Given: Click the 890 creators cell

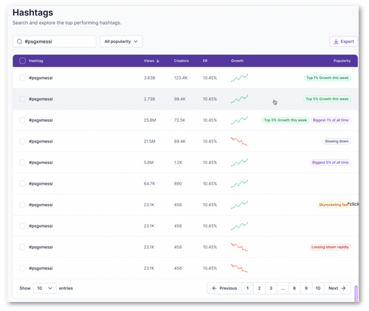Looking at the screenshot, I should [178, 184].
